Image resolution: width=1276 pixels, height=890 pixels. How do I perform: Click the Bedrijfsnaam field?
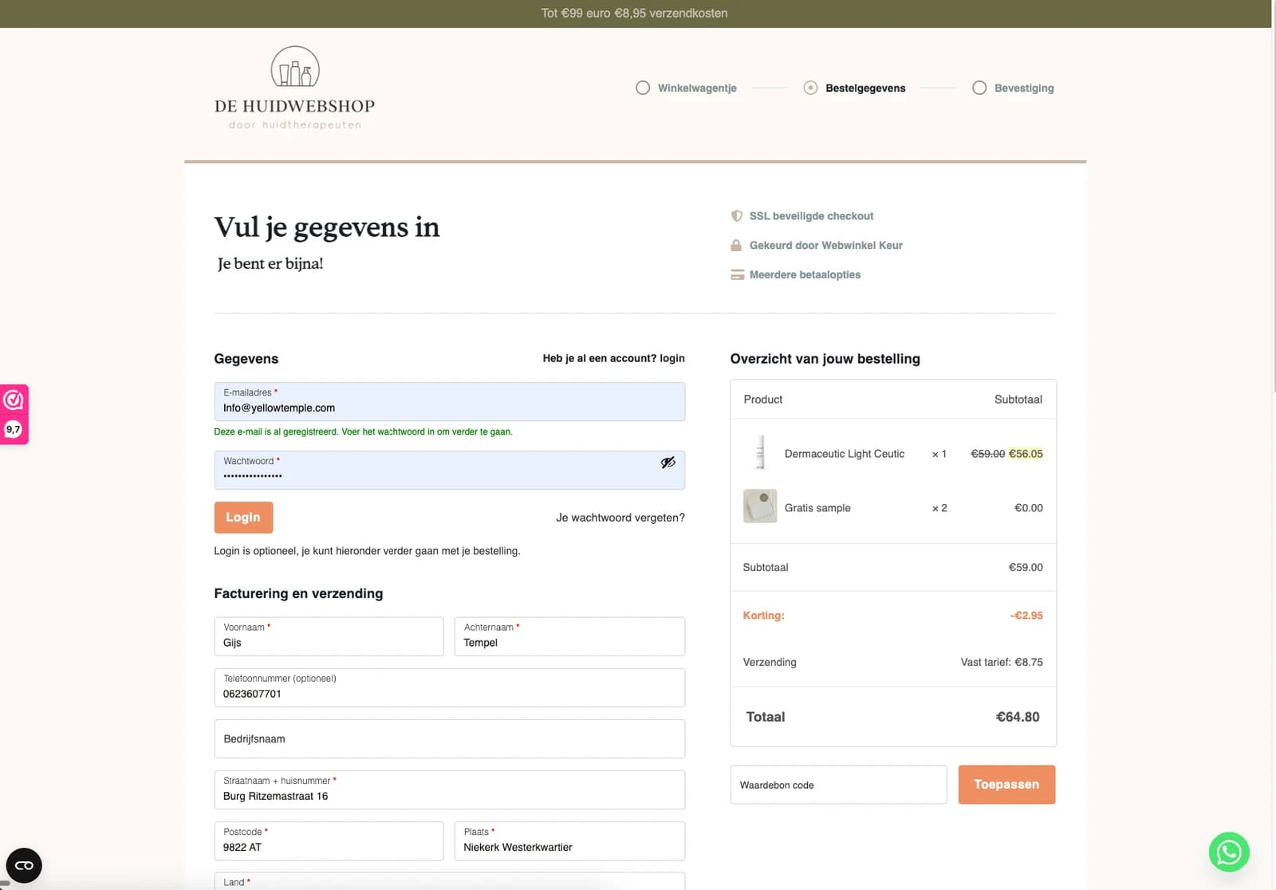coord(449,738)
